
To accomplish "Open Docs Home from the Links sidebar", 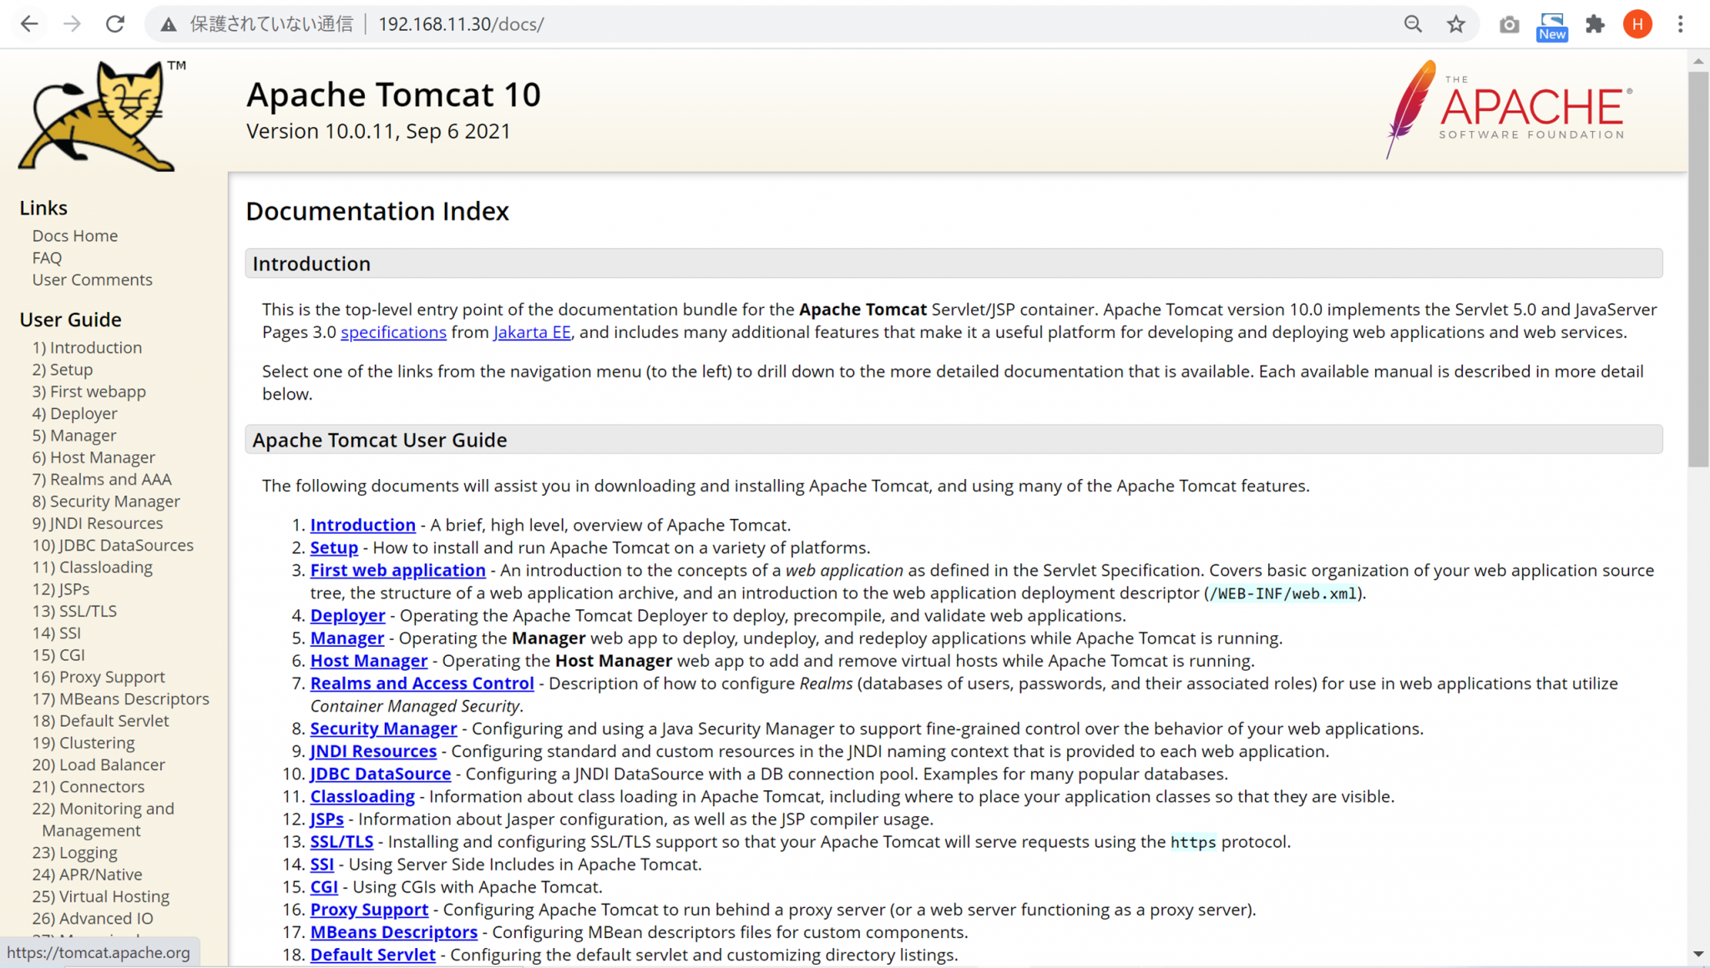I will tap(74, 235).
